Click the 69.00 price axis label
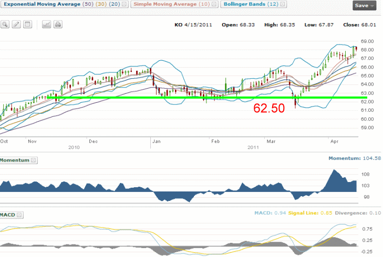 point(367,41)
